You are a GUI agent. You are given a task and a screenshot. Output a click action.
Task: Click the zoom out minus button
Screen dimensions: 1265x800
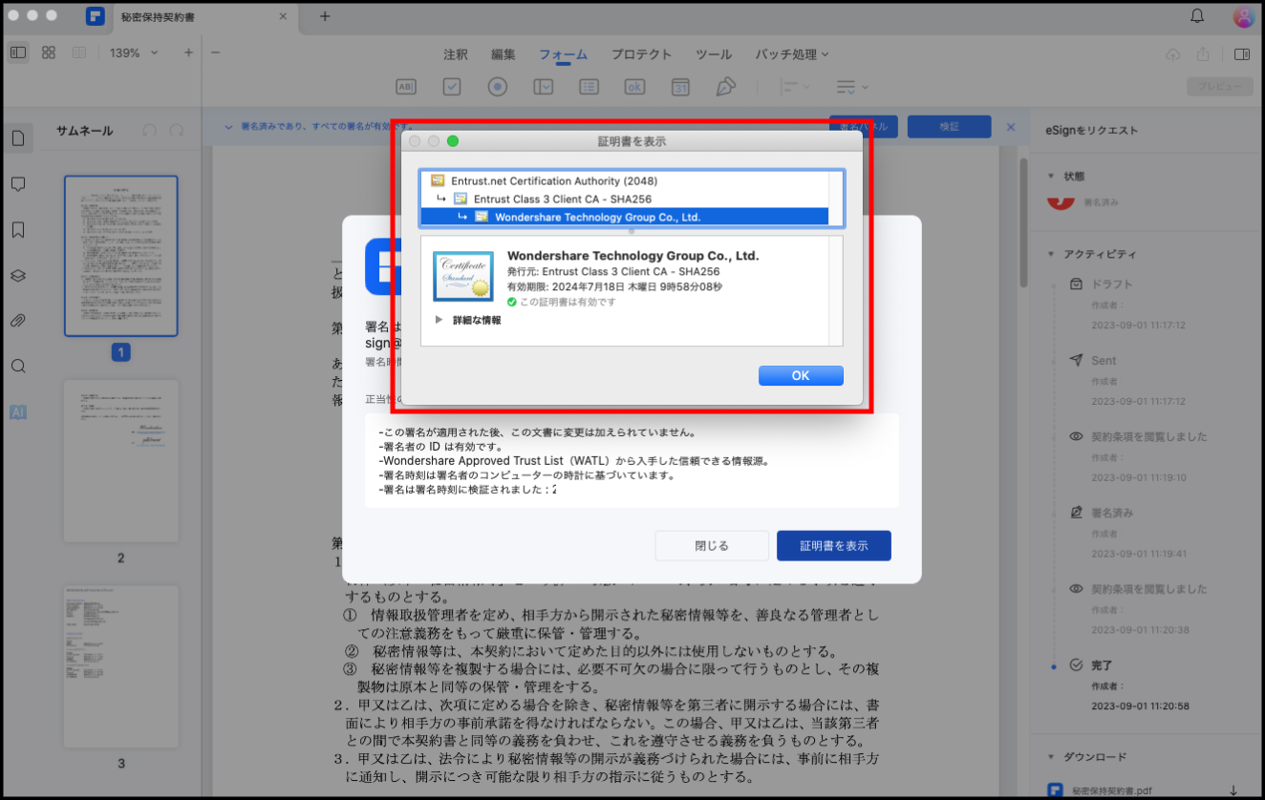215,53
